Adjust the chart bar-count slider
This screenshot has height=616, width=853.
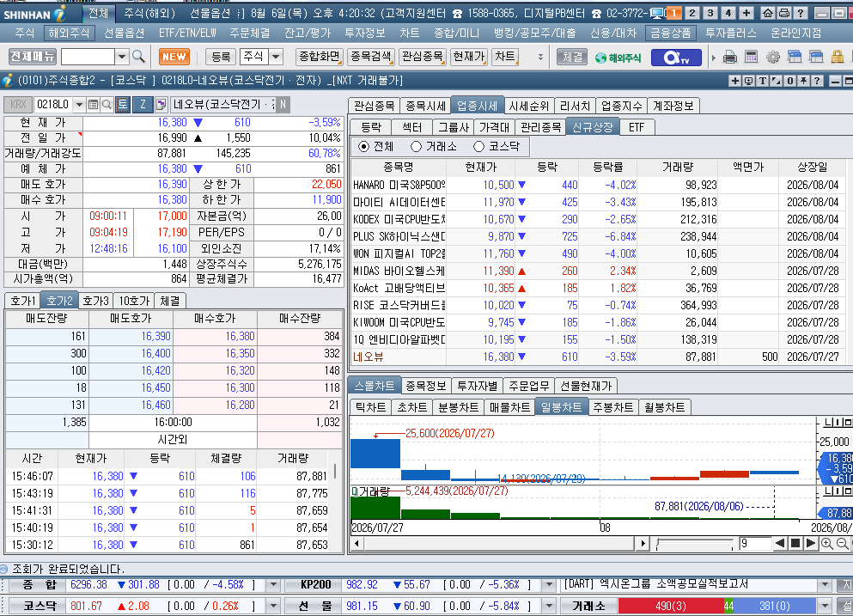(x=695, y=543)
